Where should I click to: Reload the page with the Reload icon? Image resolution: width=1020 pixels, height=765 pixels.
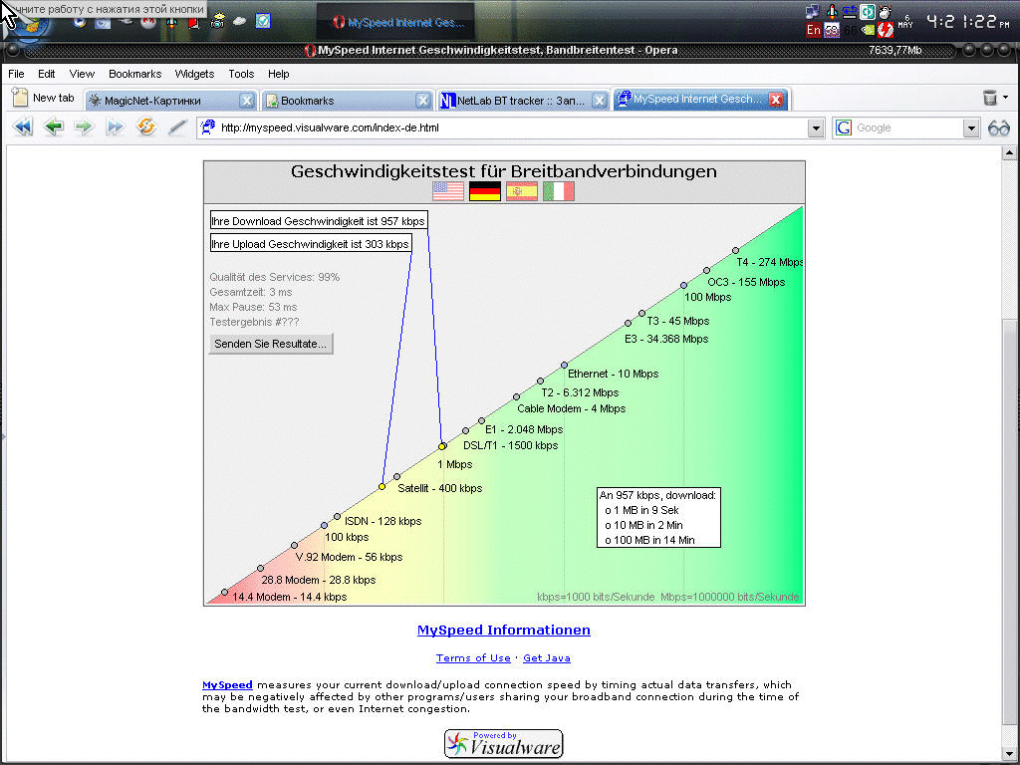coord(146,127)
